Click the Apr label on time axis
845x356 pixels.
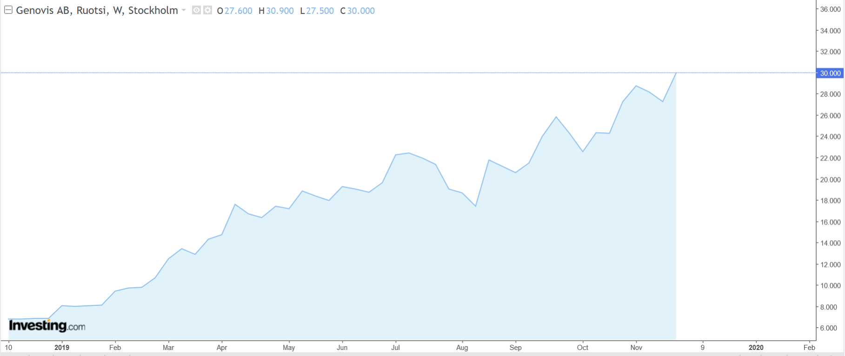coord(222,348)
